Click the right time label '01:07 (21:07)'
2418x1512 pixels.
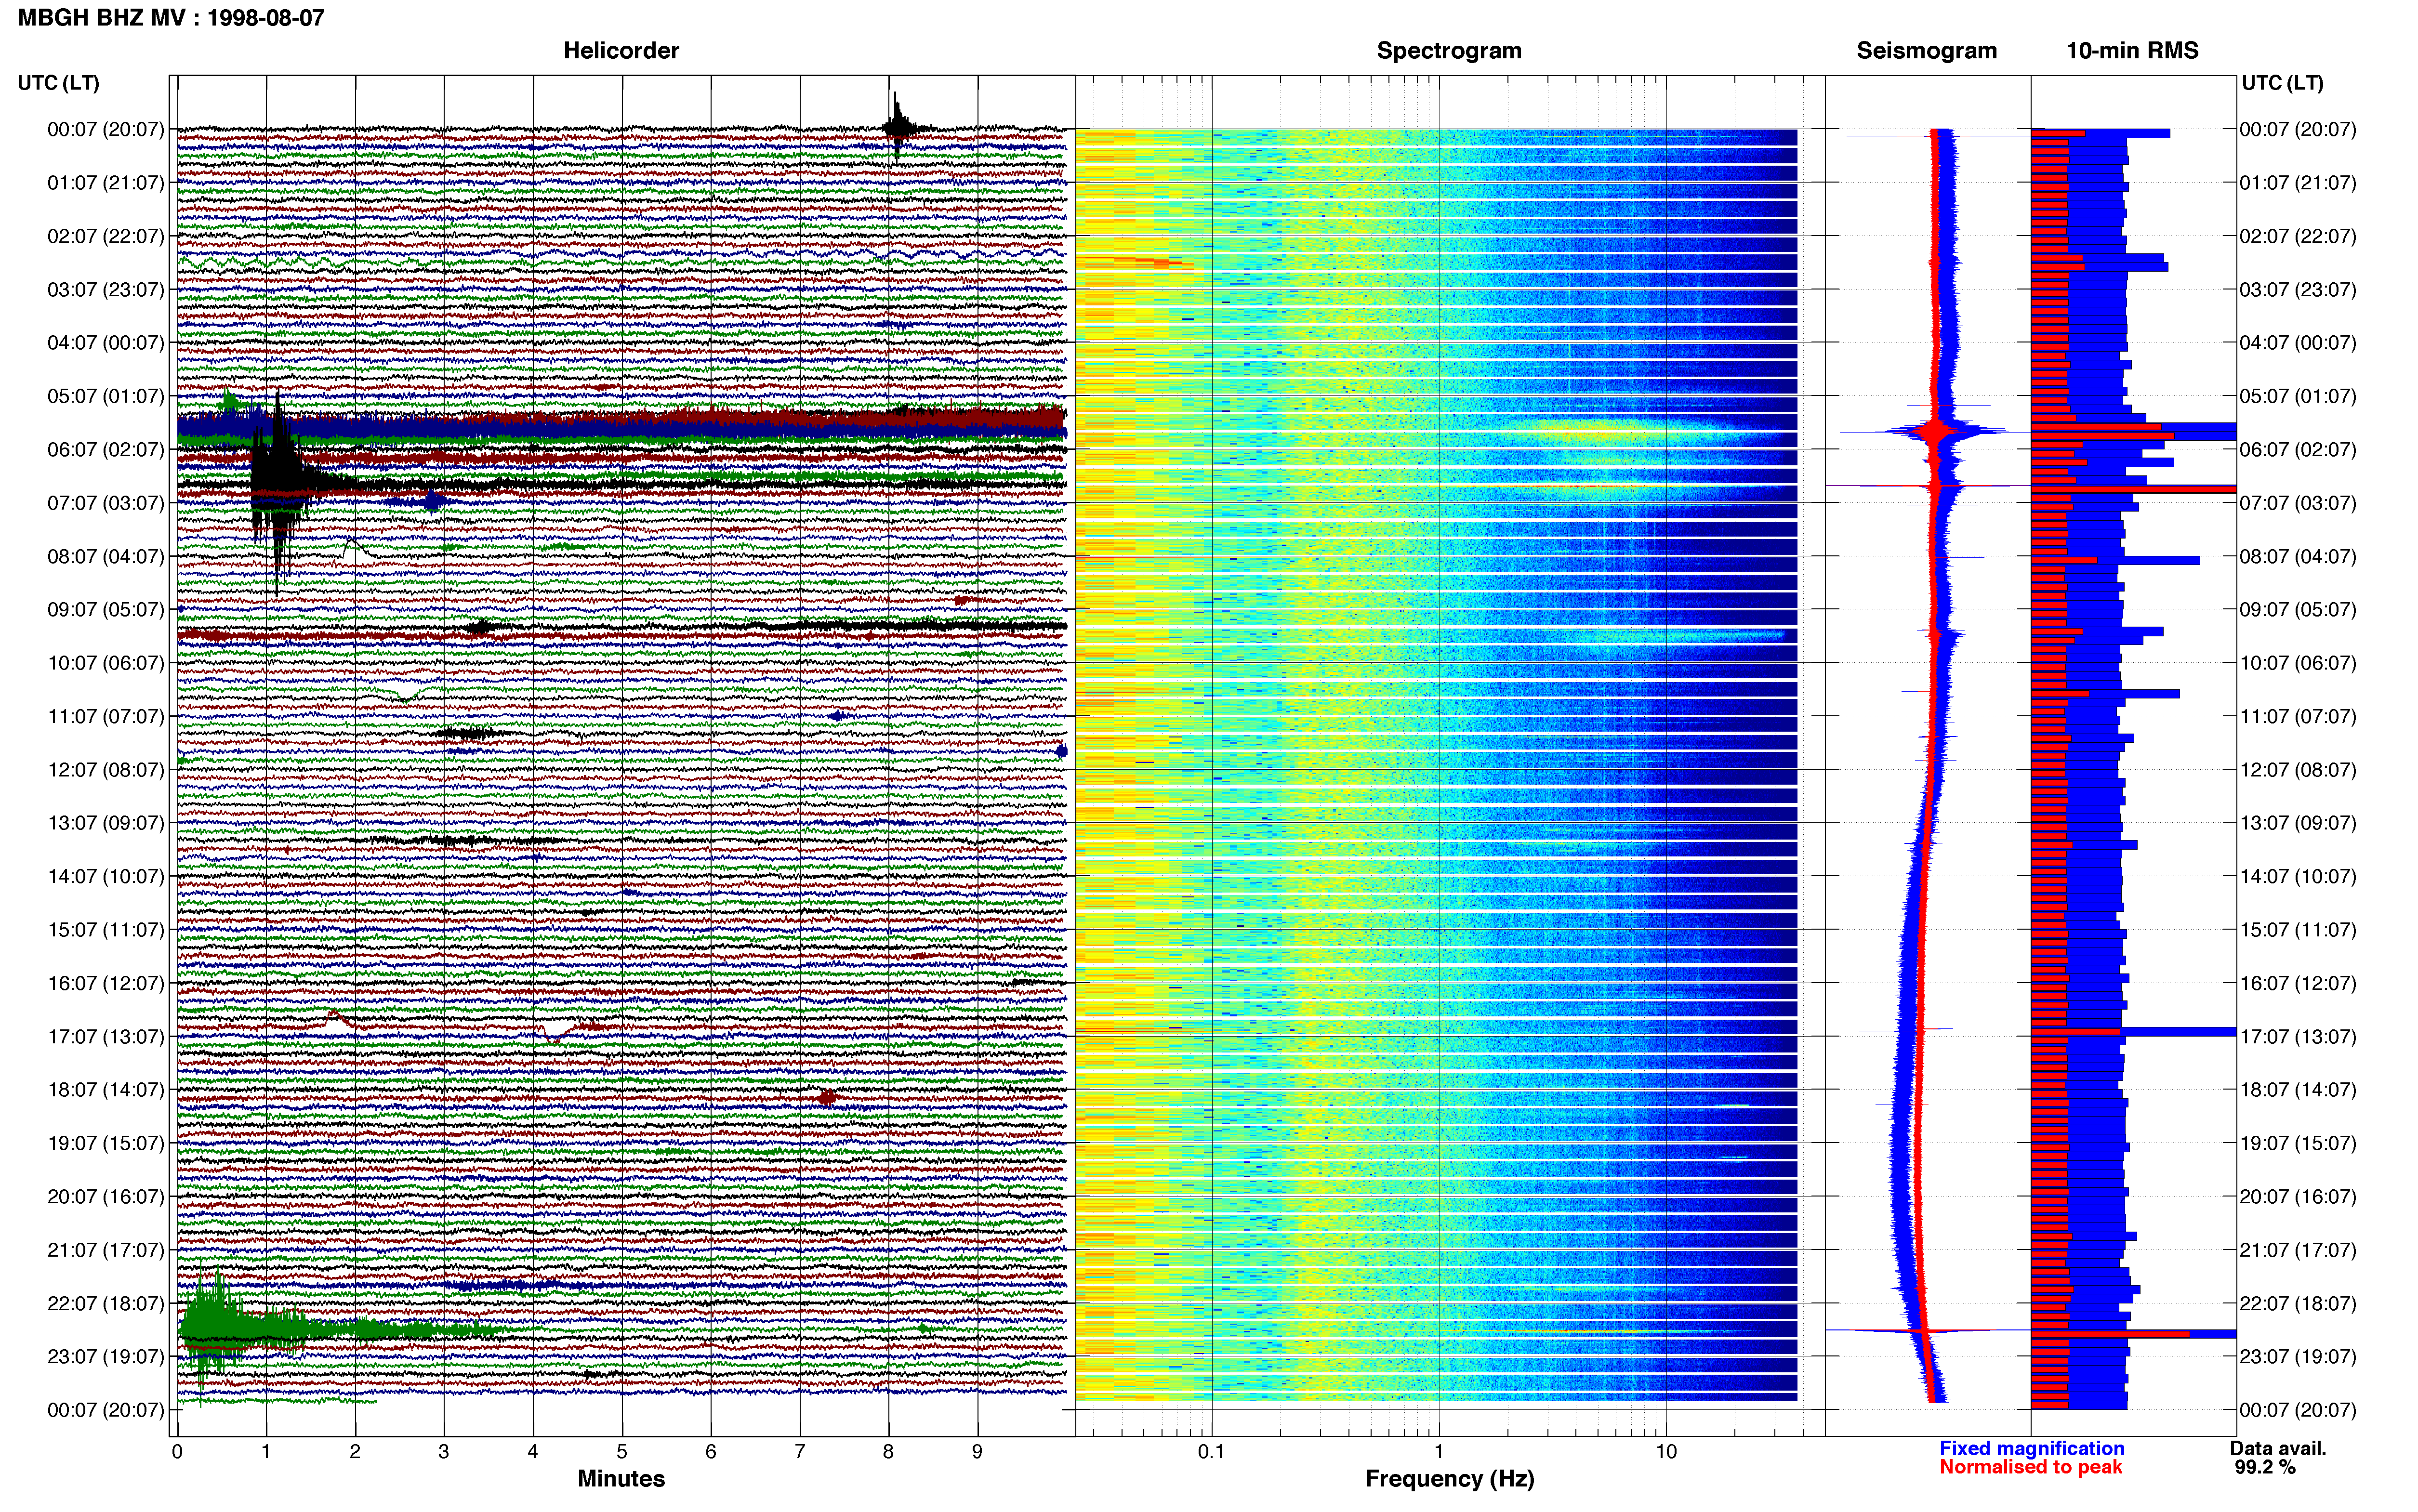click(x=2298, y=182)
